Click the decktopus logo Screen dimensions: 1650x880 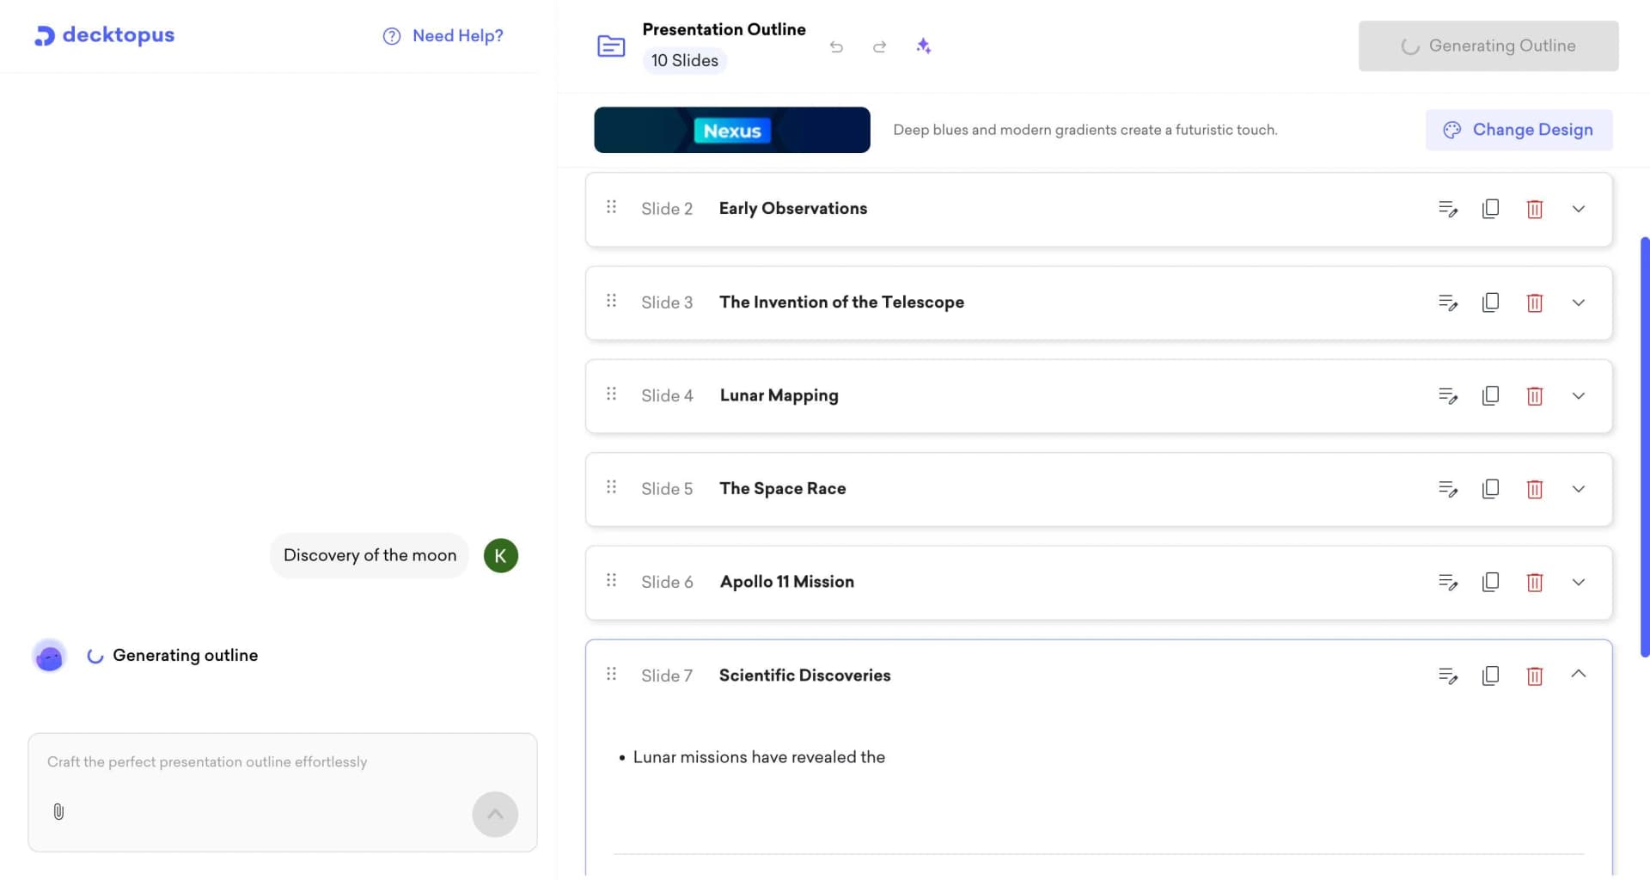tap(104, 35)
